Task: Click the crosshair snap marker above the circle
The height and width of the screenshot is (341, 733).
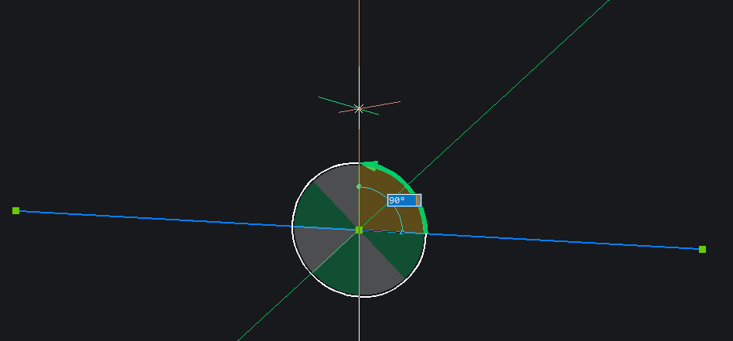Action: click(359, 108)
